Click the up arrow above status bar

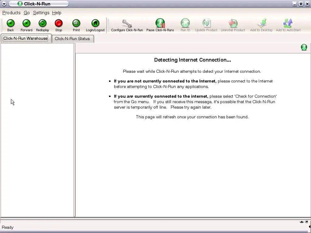pos(302,222)
